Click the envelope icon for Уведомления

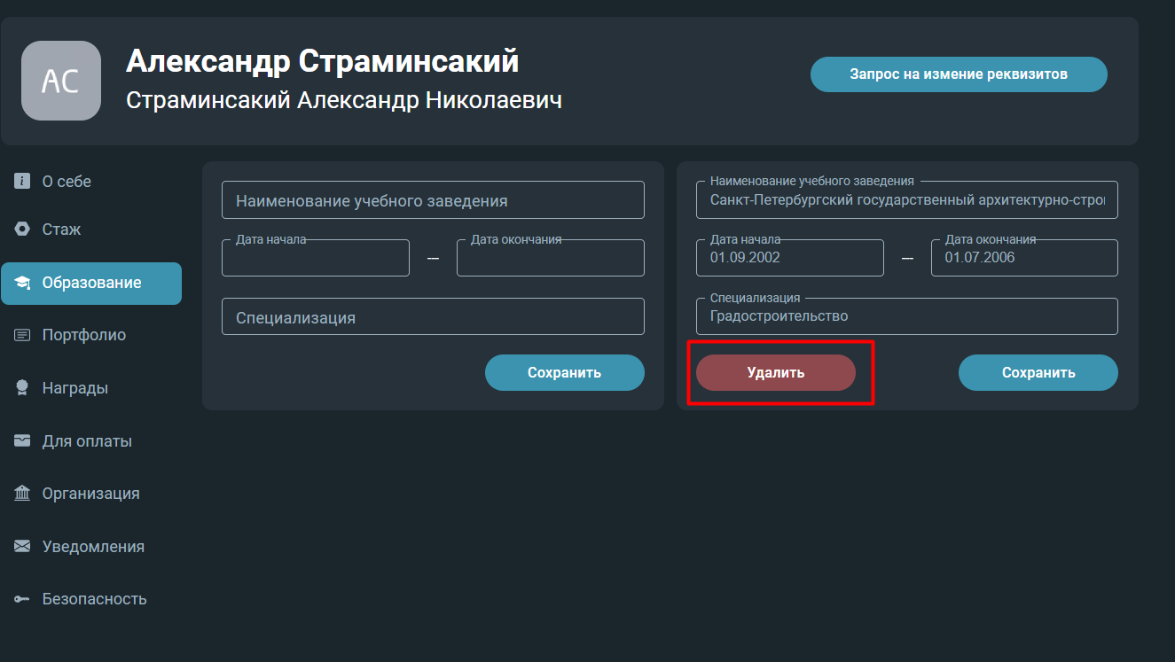22,546
